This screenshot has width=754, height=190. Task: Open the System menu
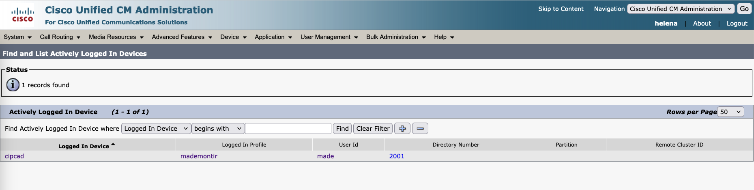click(17, 37)
